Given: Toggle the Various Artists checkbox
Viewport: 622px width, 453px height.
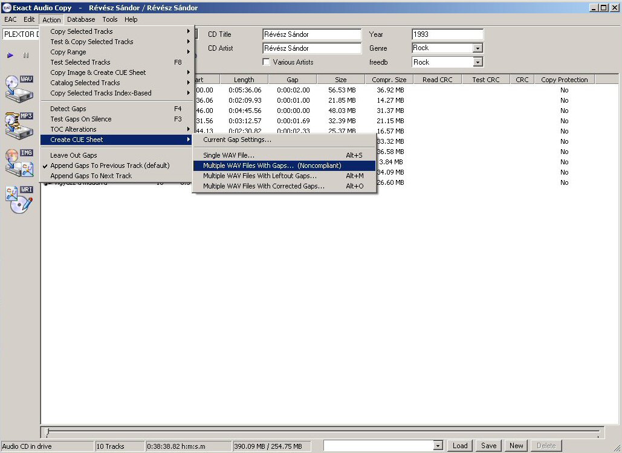Looking at the screenshot, I should coord(266,62).
